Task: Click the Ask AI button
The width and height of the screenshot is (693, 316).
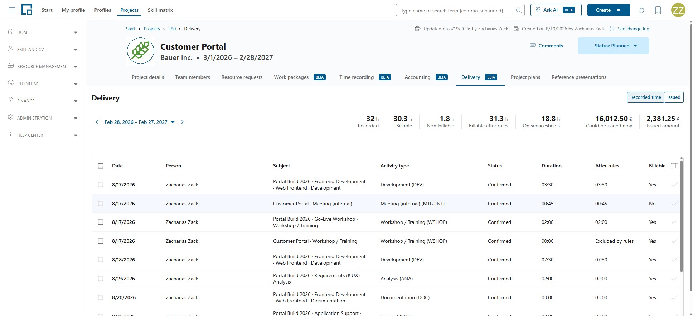Action: point(556,10)
